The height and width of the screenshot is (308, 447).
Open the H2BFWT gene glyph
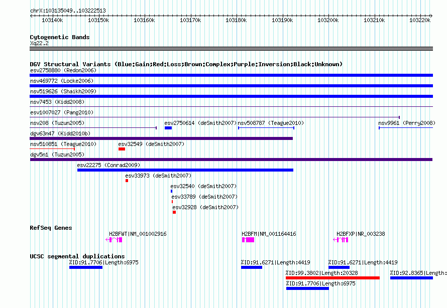114,240
